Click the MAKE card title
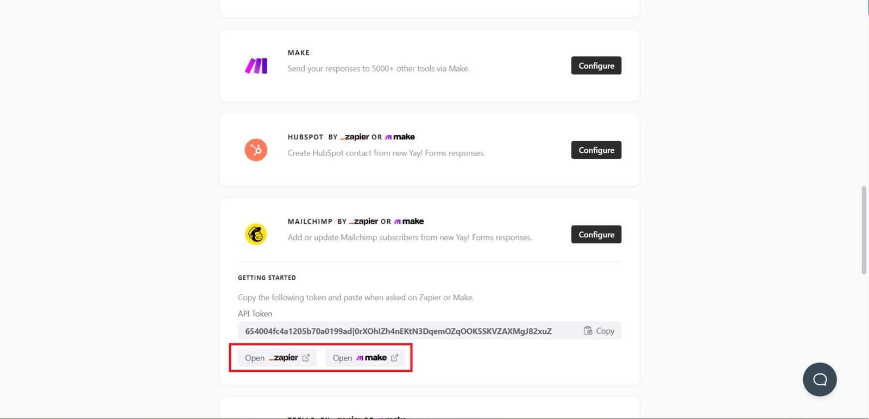 (299, 53)
